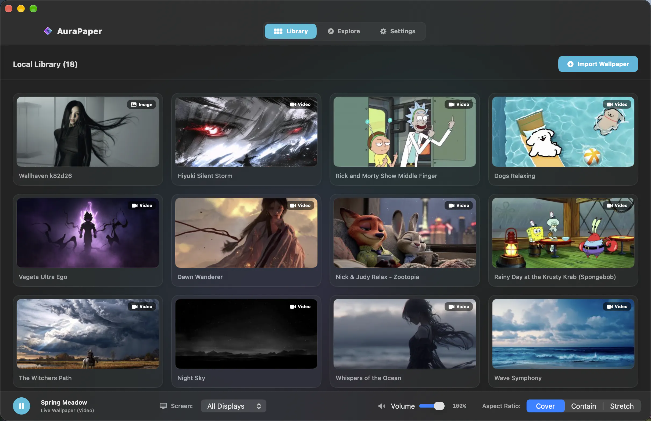This screenshot has height=421, width=651.
Task: Click the monitor icon next to Screen
Action: [x=163, y=406]
